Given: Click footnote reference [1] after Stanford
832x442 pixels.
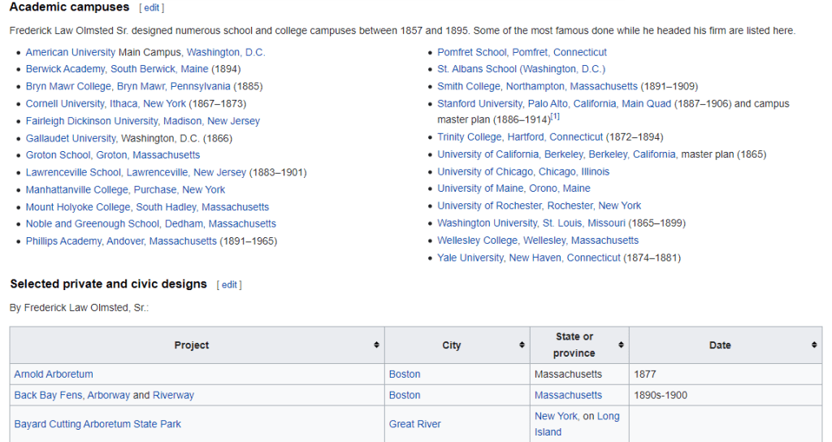Looking at the screenshot, I should click(556, 117).
